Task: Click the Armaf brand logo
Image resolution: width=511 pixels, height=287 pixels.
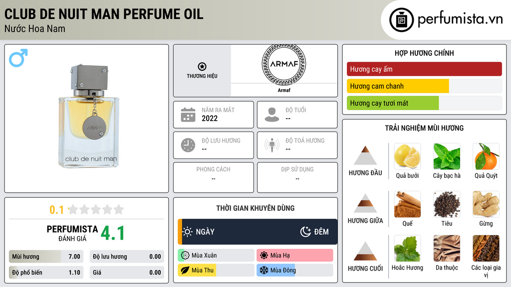Action: [283, 66]
